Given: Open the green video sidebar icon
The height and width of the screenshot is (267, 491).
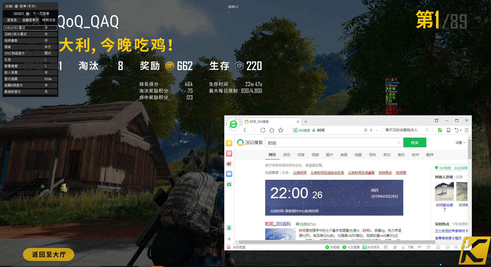Looking at the screenshot, I should (229, 184).
